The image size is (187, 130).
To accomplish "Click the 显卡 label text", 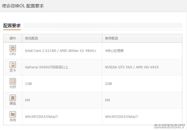I will tap(13, 71).
